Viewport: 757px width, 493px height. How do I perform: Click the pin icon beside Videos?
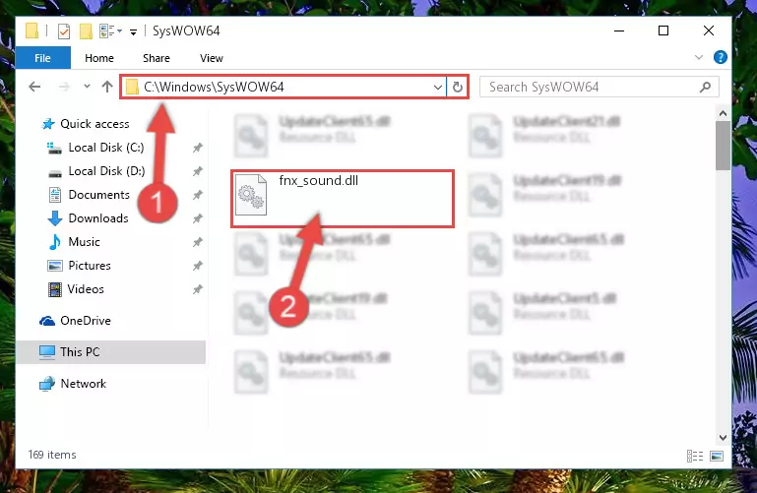click(x=198, y=289)
